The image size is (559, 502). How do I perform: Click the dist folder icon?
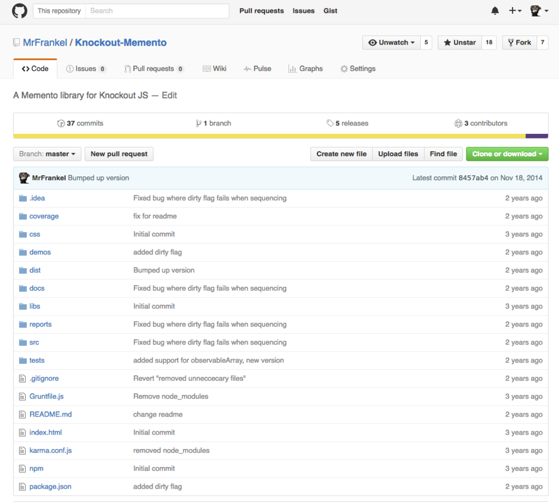point(23,271)
